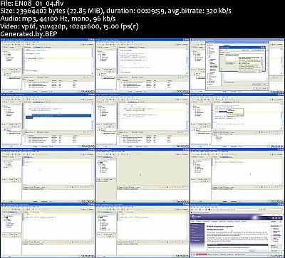285x258 pixels.
Task: Click the 'Size: 23964402 bytes' info line
Action: (116, 11)
